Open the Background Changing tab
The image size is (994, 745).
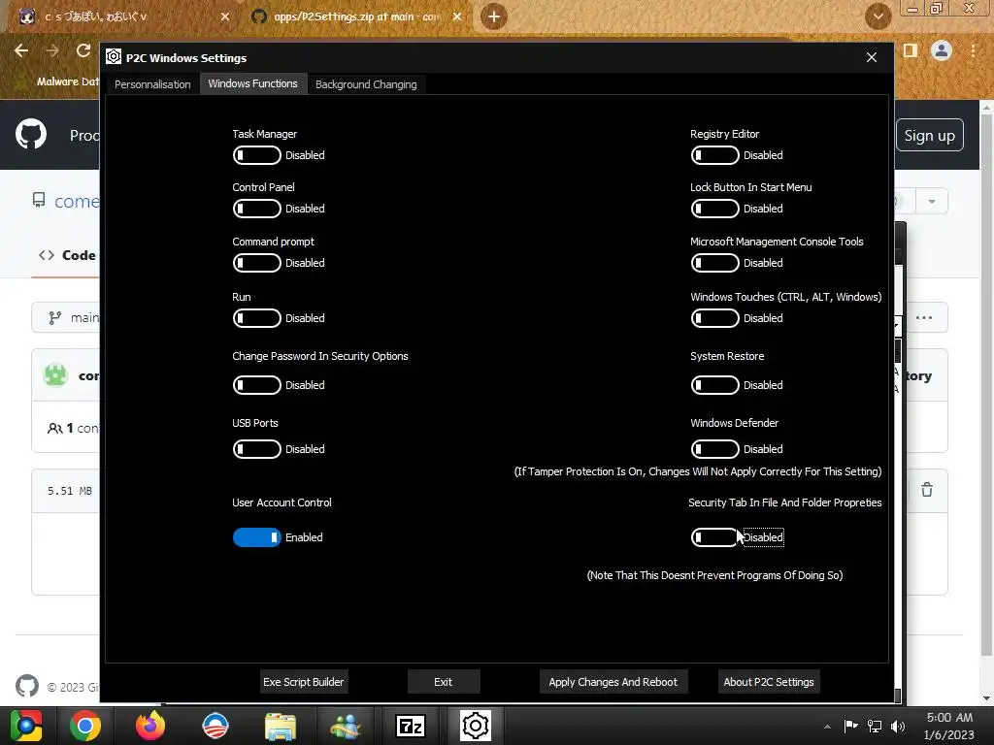[x=366, y=84]
